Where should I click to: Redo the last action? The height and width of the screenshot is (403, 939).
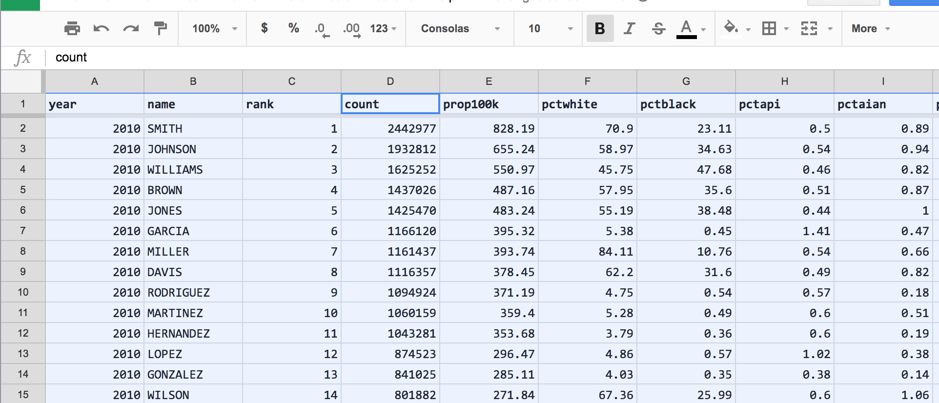(131, 28)
